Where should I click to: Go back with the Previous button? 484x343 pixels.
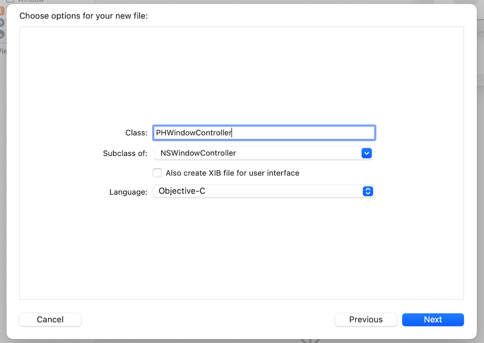366,319
